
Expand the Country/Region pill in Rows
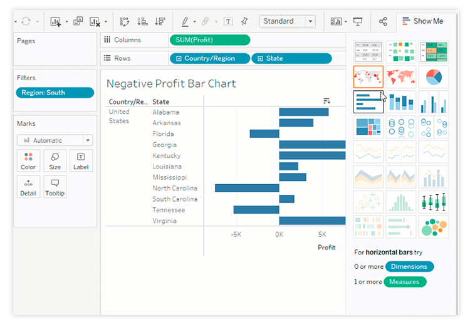pyautogui.click(x=179, y=58)
